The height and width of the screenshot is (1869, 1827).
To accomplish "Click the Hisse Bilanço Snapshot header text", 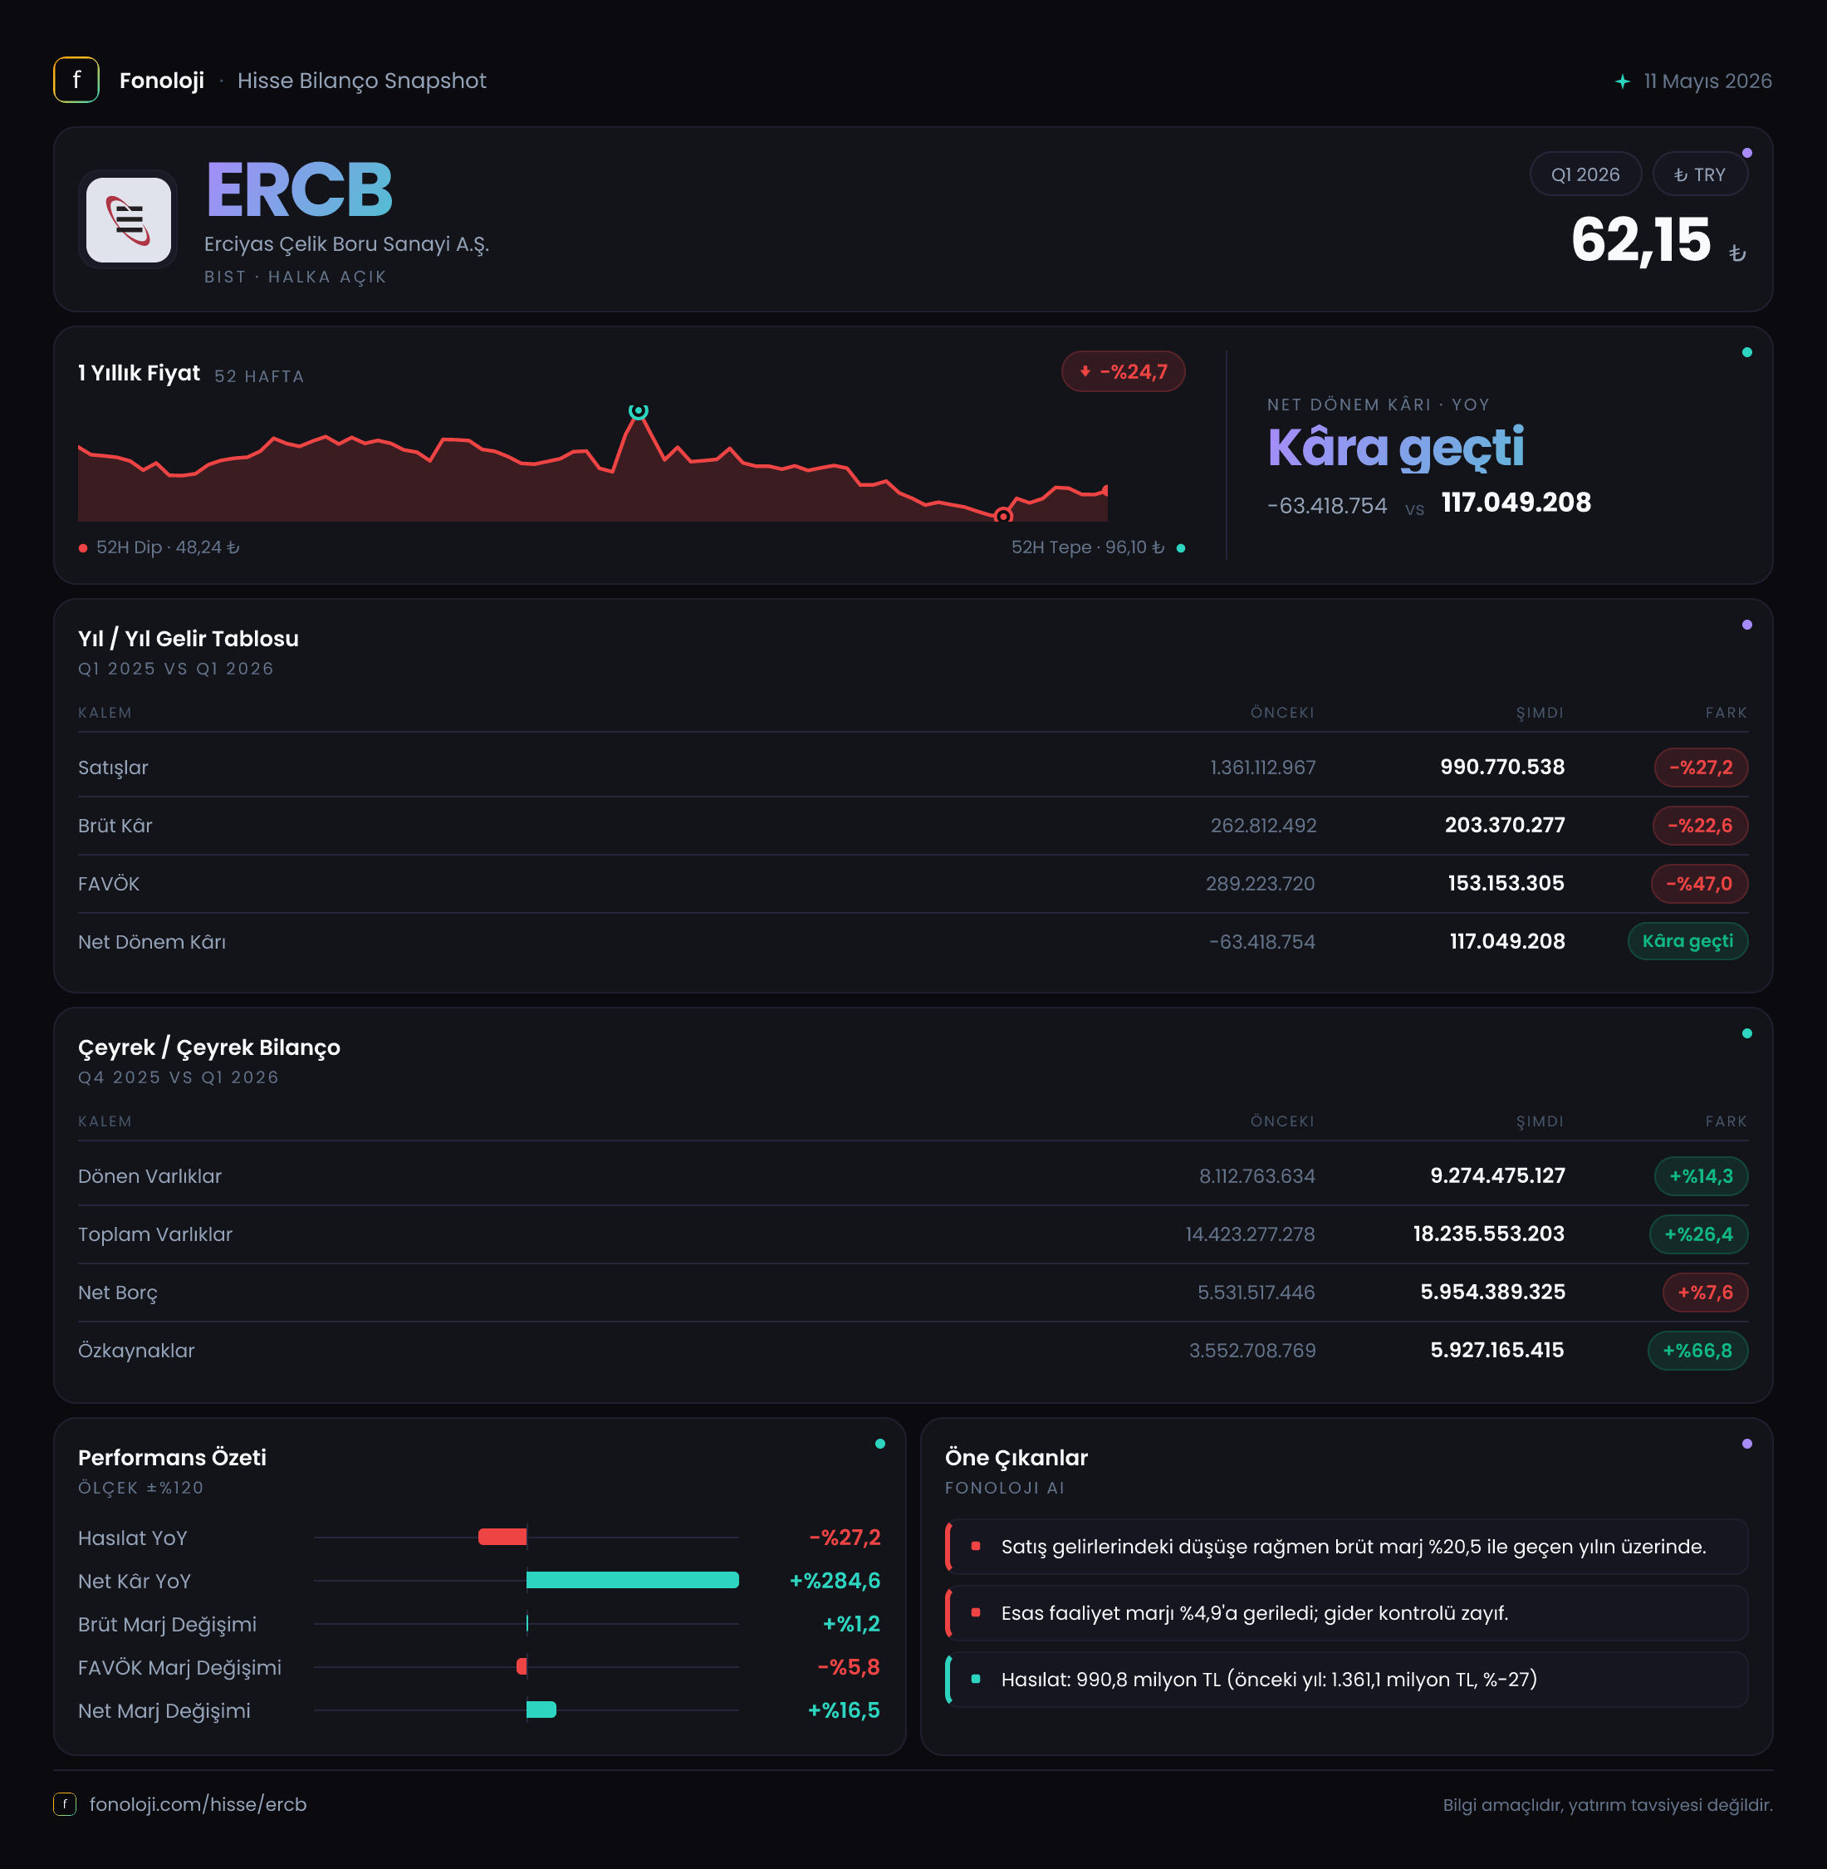I will [x=362, y=81].
